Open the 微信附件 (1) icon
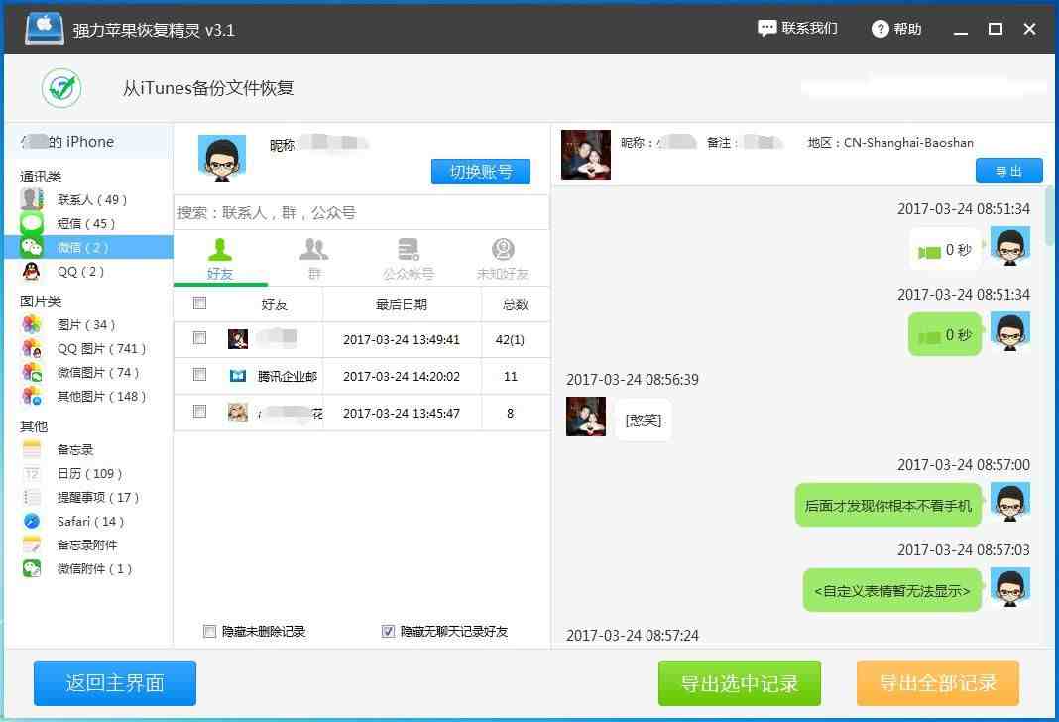The height and width of the screenshot is (722, 1059). point(31,568)
